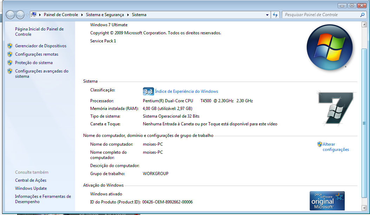370x215 pixels.
Task: Click shield icon beside Proteção do sistema
Action: (10, 63)
